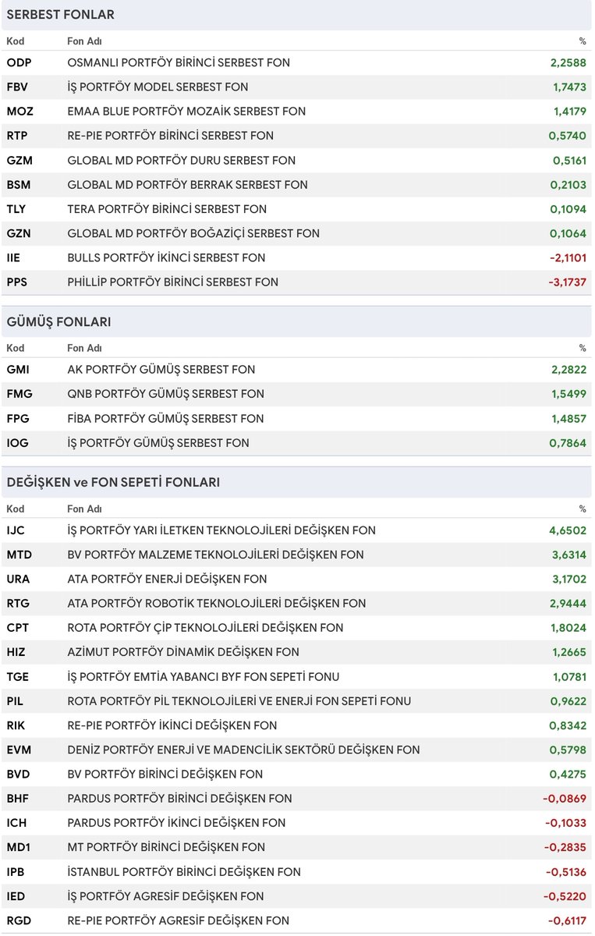595x936 pixels.
Task: Click the SERBEST FONLAR section header
Action: tap(296, 15)
